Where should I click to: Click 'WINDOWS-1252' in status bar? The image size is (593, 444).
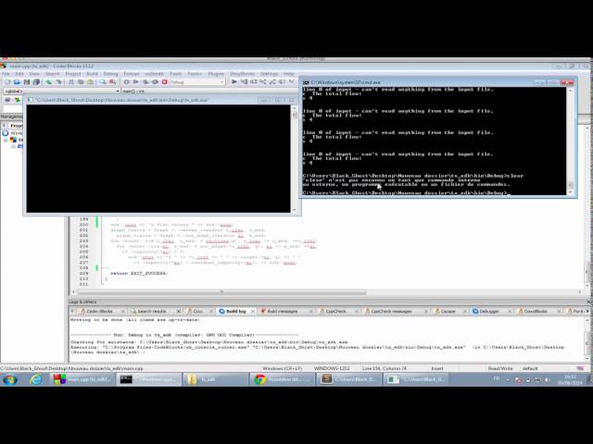332,368
